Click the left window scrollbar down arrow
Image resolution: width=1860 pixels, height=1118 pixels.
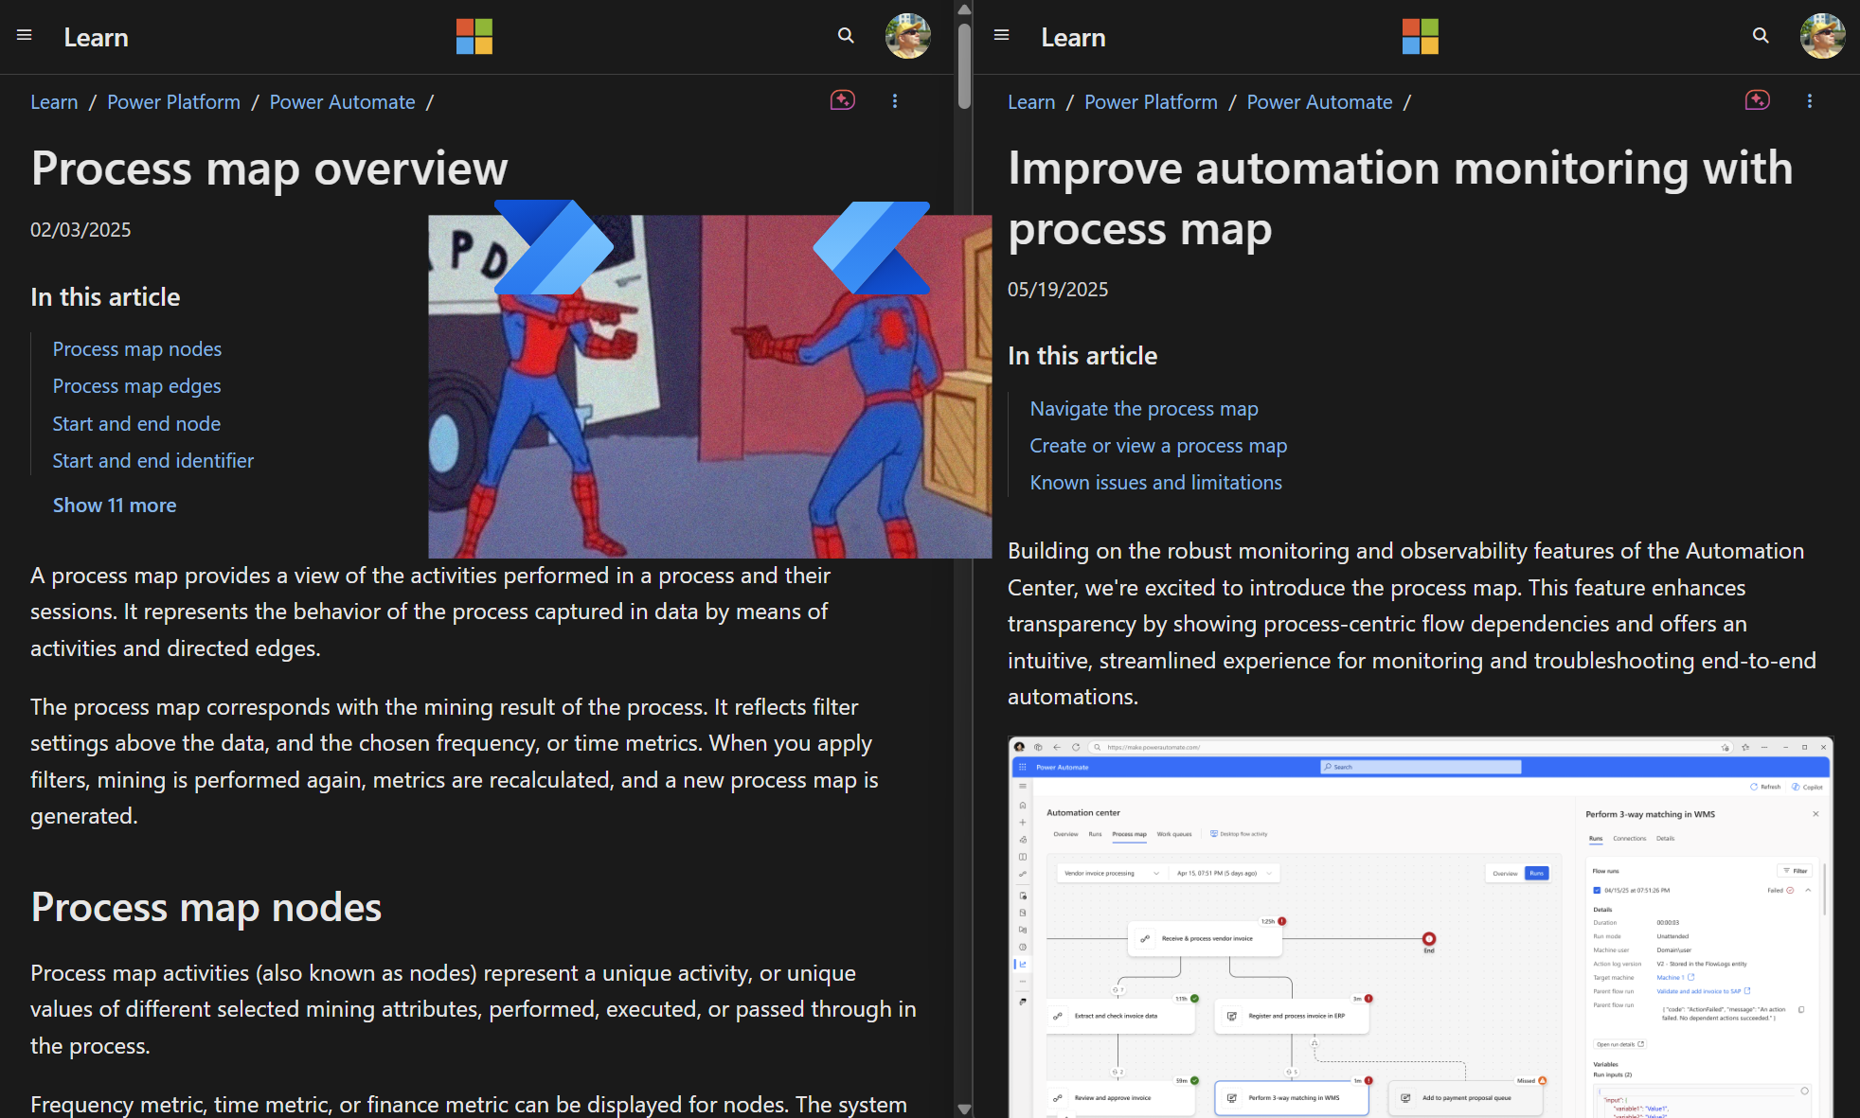(x=964, y=1109)
